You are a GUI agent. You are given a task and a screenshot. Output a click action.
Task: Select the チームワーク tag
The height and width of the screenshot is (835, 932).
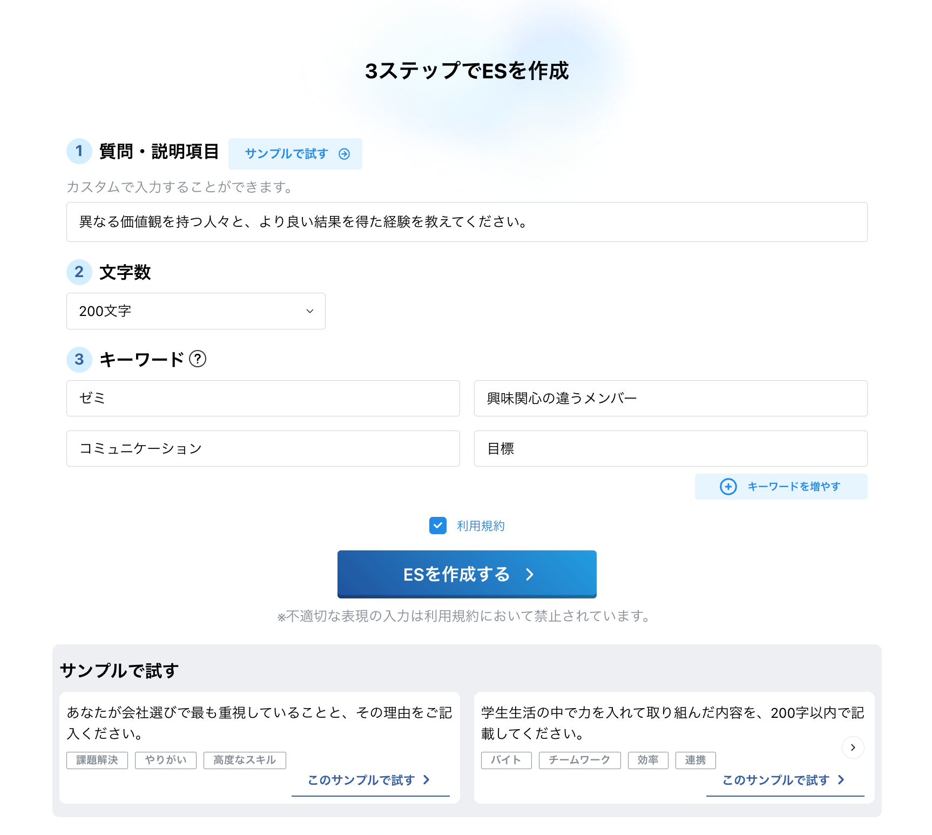(580, 760)
